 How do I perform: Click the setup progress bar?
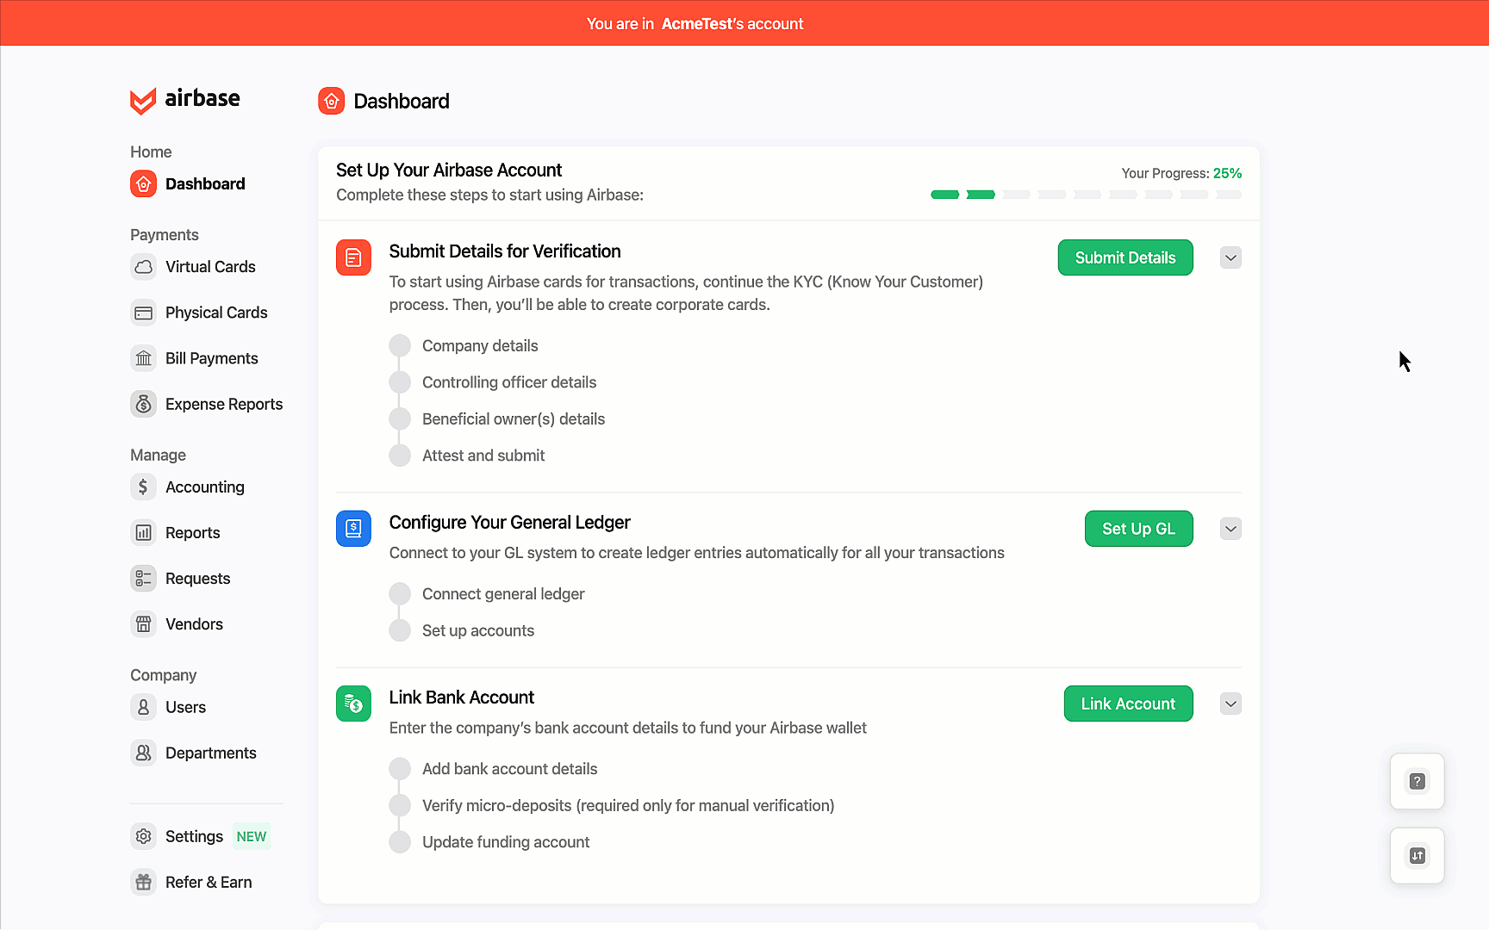1086,195
